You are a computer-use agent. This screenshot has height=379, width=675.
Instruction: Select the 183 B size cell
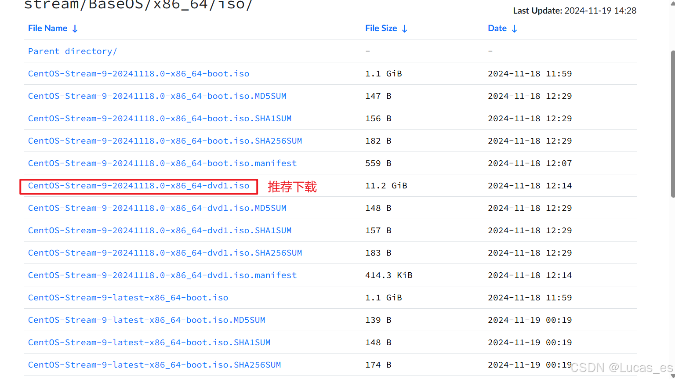click(x=378, y=253)
